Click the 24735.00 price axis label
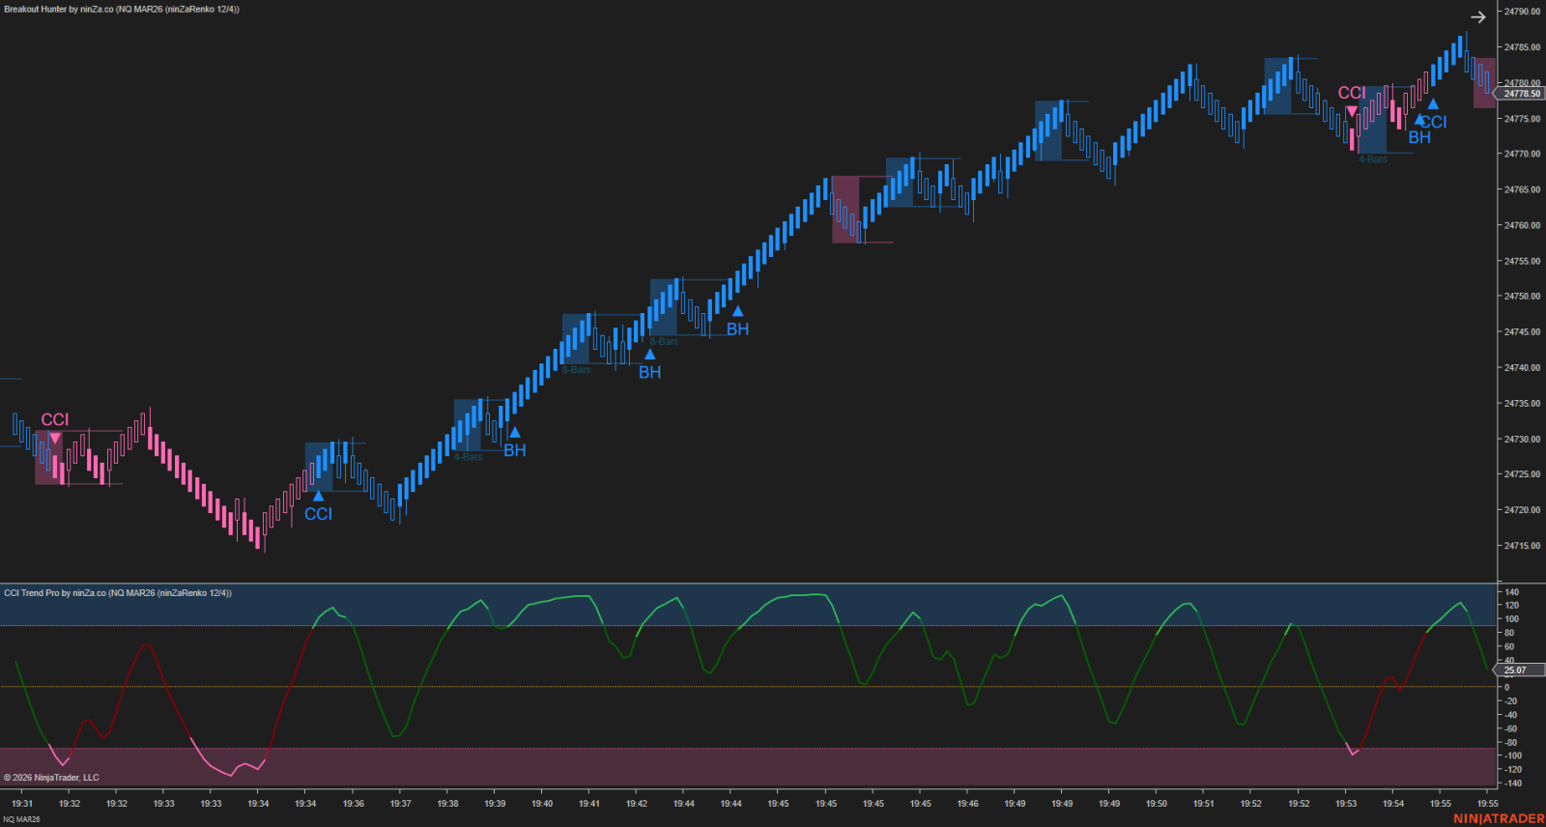Screen dimensions: 1546x827 tap(1522, 403)
